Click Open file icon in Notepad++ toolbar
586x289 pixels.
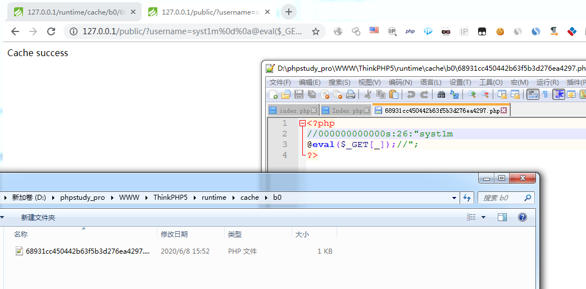pos(286,94)
